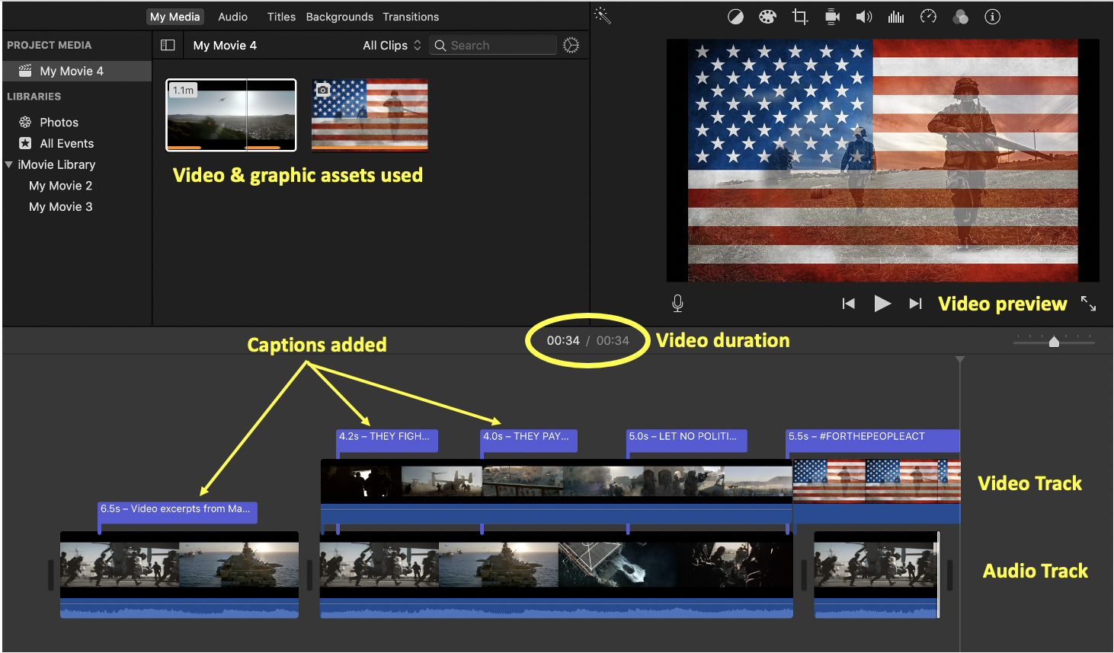Switch to the My Media tab

174,17
